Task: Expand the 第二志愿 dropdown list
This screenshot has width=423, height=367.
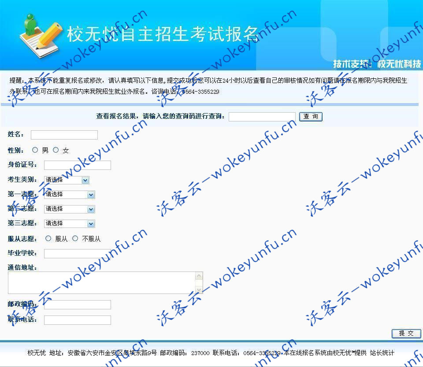Action: coord(70,209)
